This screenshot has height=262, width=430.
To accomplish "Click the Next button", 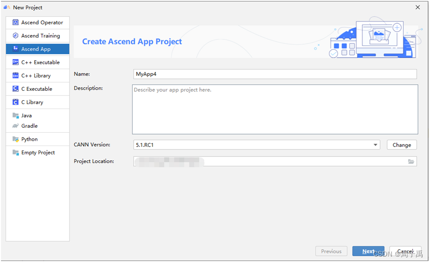I will (x=368, y=251).
